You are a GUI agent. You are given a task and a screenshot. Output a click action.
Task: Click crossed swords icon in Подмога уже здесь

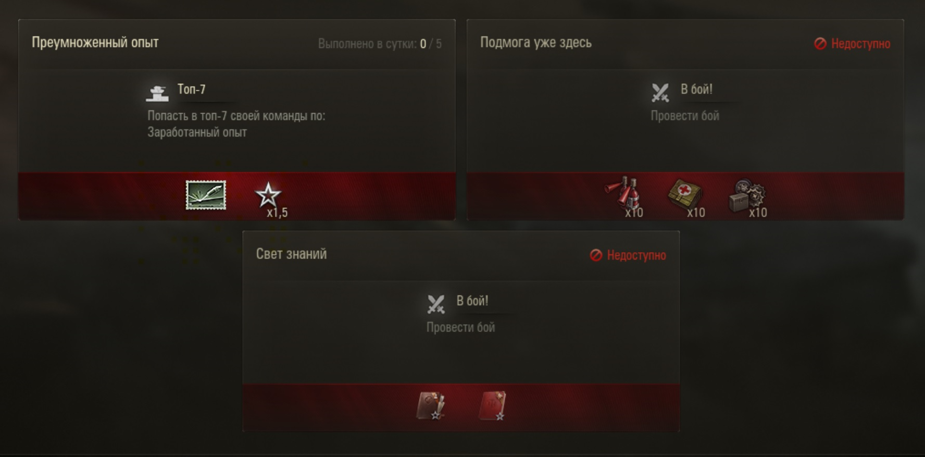(x=660, y=93)
